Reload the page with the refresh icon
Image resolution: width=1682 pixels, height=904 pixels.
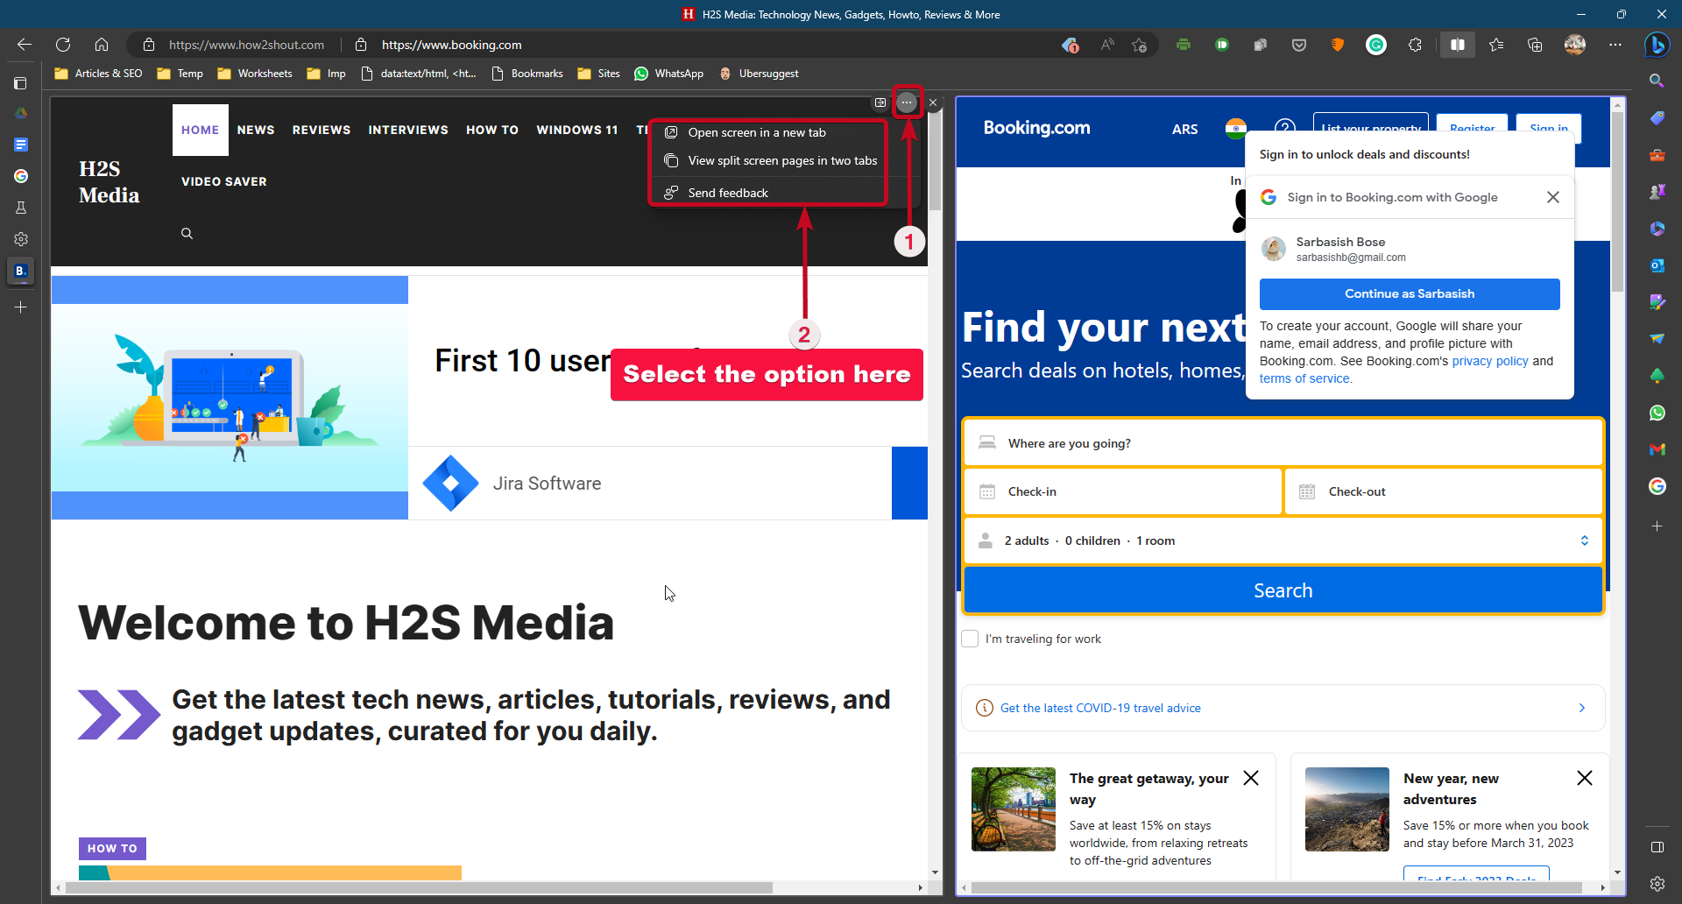pyautogui.click(x=63, y=45)
